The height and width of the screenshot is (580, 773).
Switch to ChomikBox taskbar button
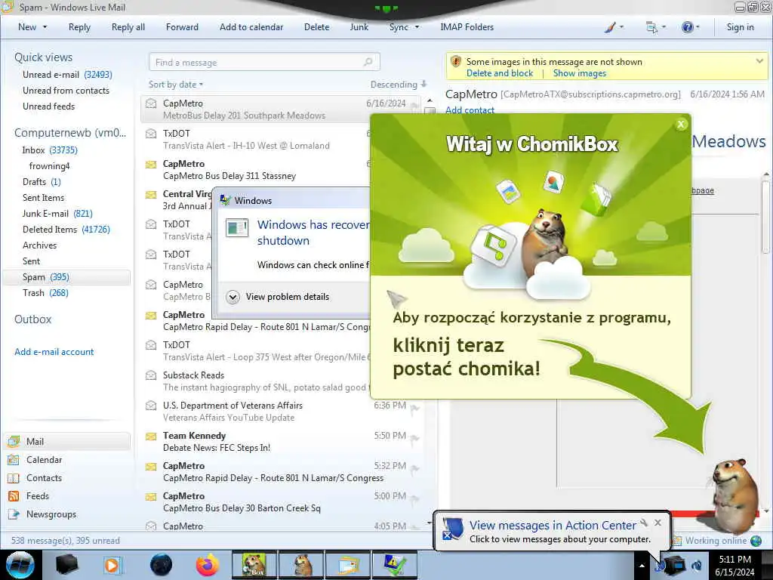coord(254,565)
